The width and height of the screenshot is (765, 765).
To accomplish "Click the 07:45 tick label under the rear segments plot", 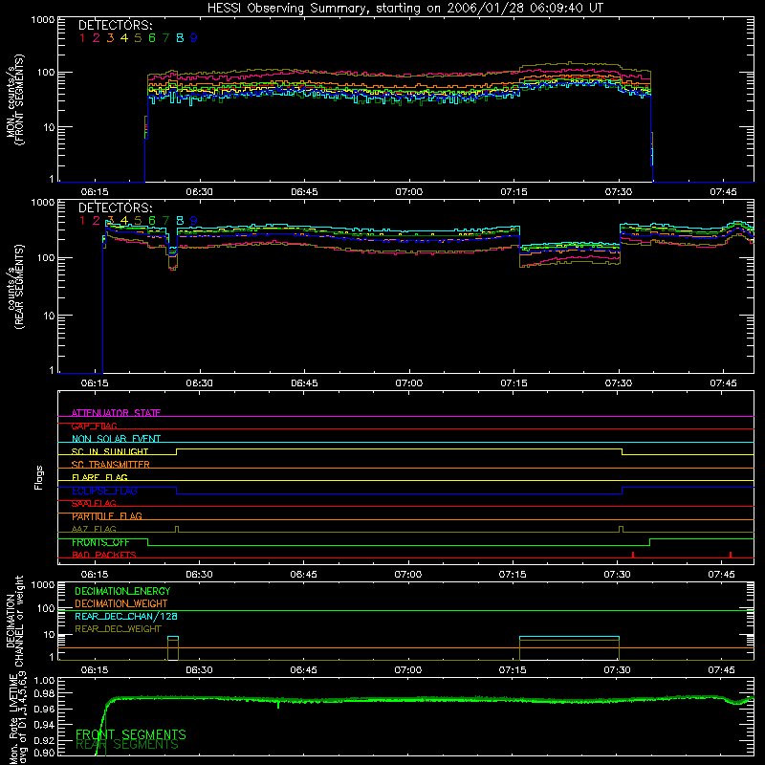I will (723, 383).
